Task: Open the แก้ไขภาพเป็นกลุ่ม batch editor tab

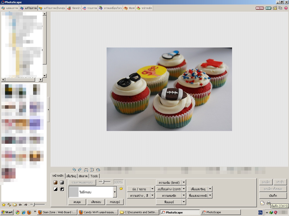Action: [x=52, y=8]
